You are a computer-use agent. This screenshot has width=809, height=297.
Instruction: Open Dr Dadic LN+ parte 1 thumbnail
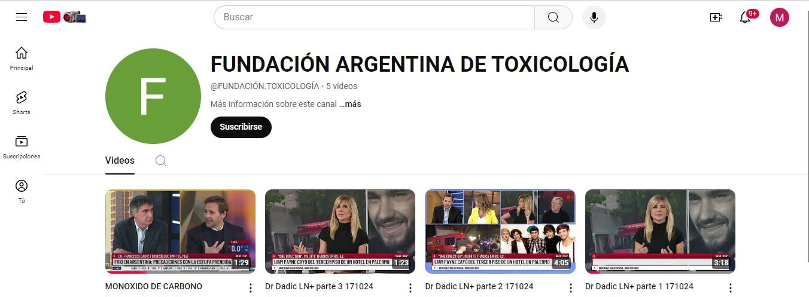pos(660,231)
